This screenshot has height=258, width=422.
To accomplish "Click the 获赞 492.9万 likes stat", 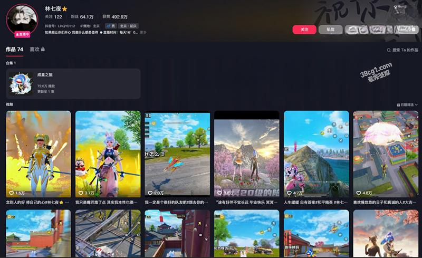I will tap(115, 17).
